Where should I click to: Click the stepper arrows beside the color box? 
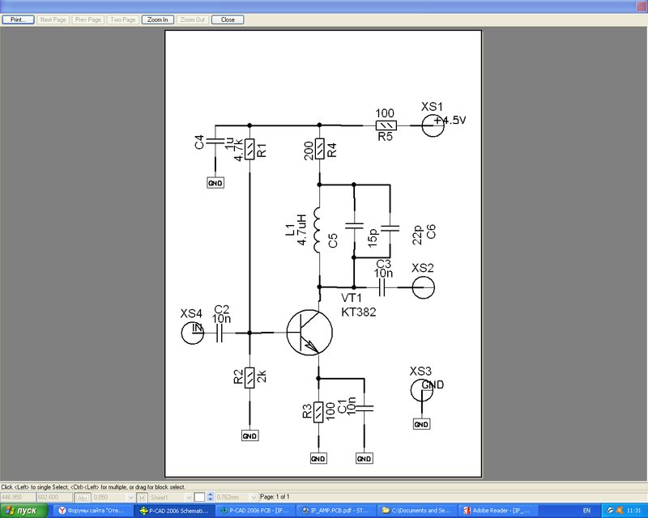(211, 497)
